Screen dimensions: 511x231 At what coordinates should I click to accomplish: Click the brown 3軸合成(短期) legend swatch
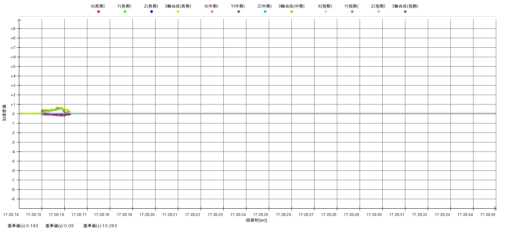point(405,12)
